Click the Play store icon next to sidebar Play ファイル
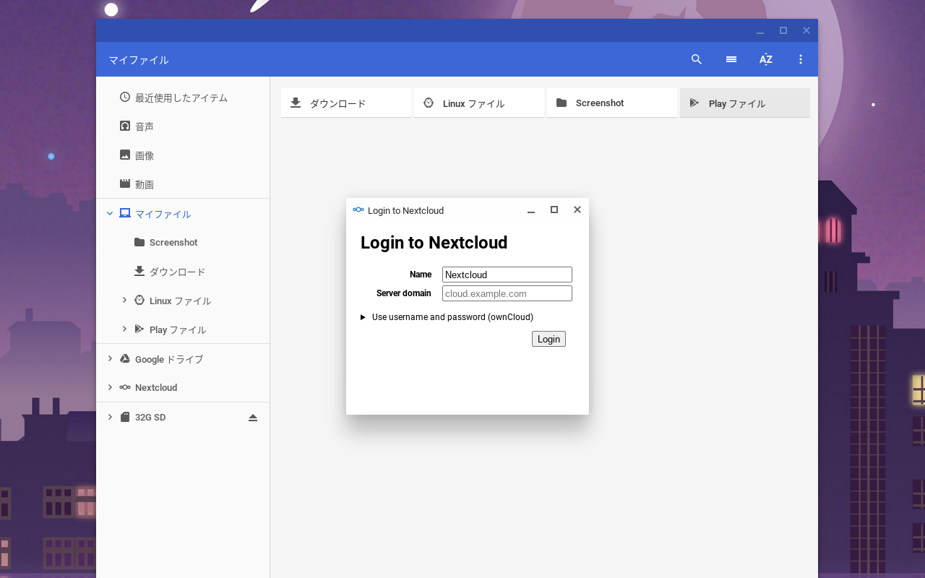The height and width of the screenshot is (578, 925). point(139,329)
